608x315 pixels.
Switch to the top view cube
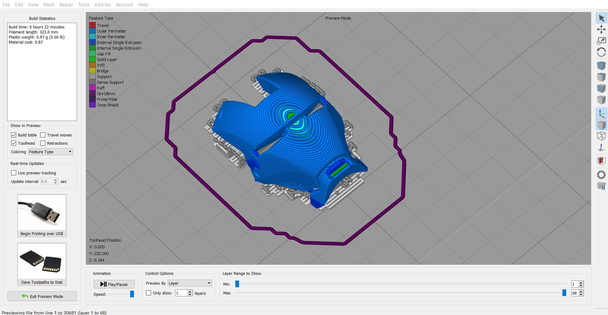[601, 77]
